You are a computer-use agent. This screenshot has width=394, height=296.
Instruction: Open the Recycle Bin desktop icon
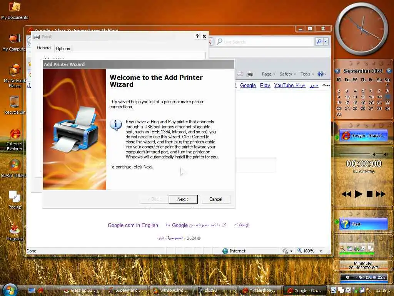pos(15,105)
